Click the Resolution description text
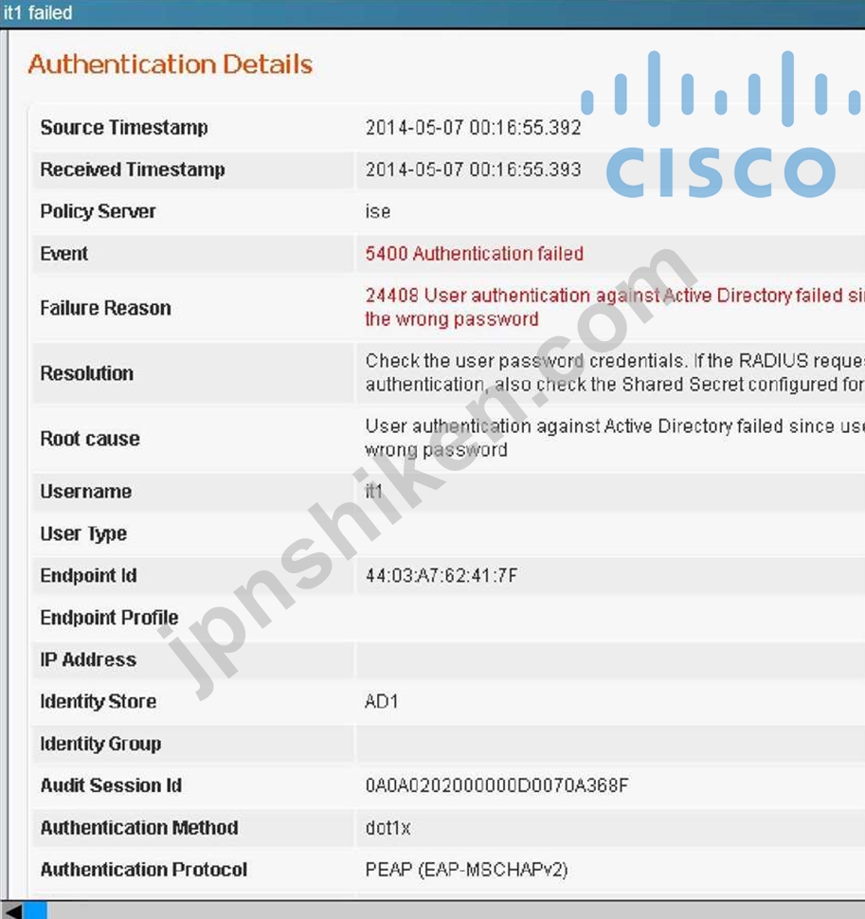This screenshot has width=865, height=919. click(x=614, y=372)
